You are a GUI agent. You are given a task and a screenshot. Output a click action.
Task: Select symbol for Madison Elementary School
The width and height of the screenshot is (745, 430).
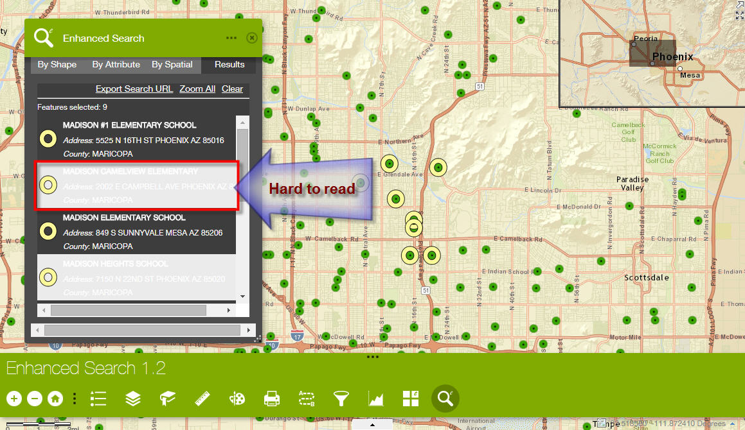click(48, 231)
